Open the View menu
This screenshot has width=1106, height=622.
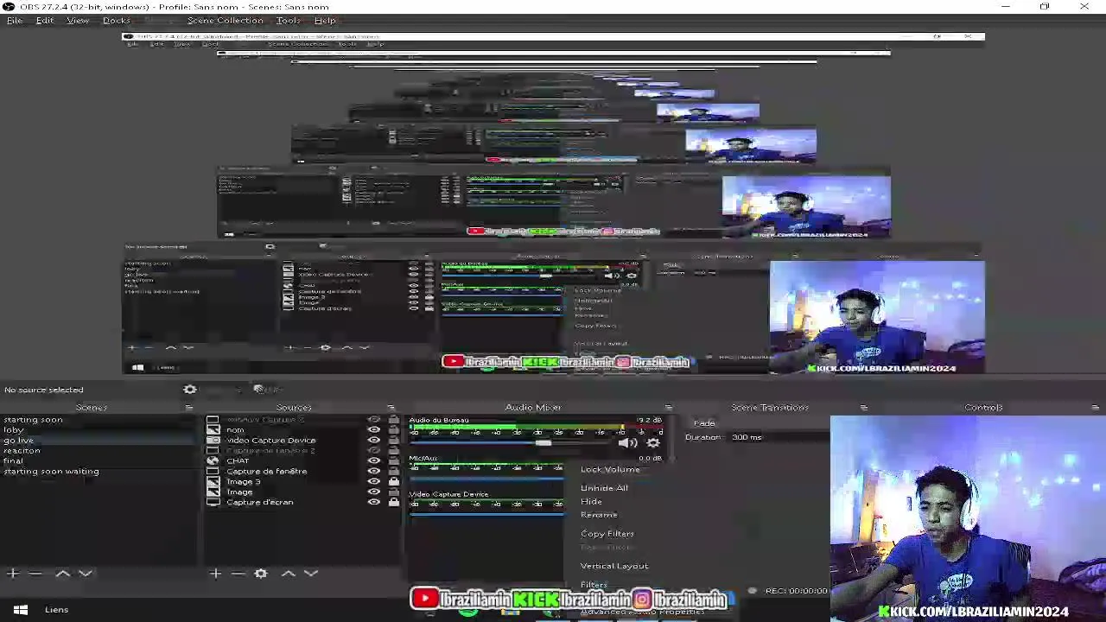(78, 20)
